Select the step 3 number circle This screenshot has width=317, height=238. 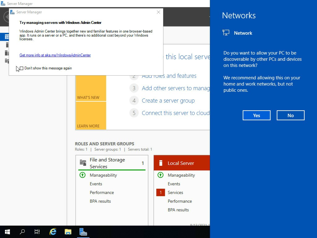pyautogui.click(x=134, y=88)
